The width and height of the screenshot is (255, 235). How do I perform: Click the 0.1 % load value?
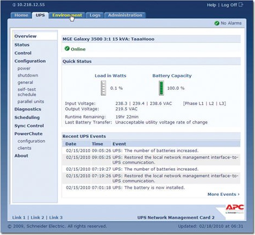tap(116, 88)
